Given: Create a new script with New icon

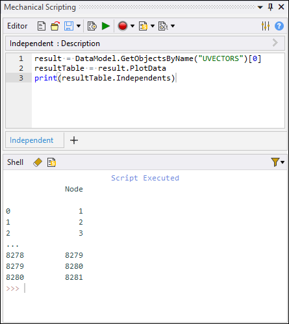Looking at the screenshot, I should (42, 26).
